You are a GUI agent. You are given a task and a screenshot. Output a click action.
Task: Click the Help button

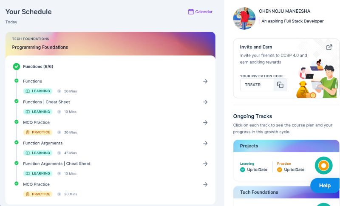pyautogui.click(x=325, y=186)
